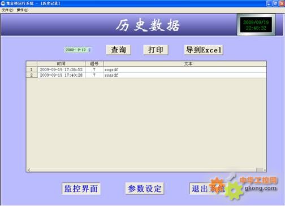Click the 打印 print button
The width and height of the screenshot is (285, 206).
coord(156,50)
